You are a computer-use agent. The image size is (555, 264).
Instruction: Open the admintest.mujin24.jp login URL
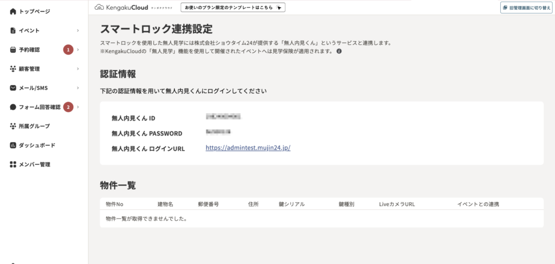coord(248,147)
